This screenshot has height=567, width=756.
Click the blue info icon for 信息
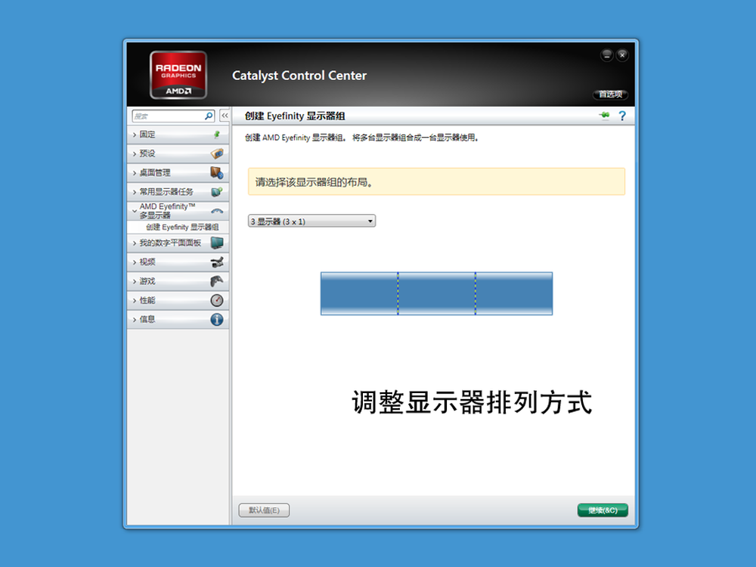click(216, 319)
